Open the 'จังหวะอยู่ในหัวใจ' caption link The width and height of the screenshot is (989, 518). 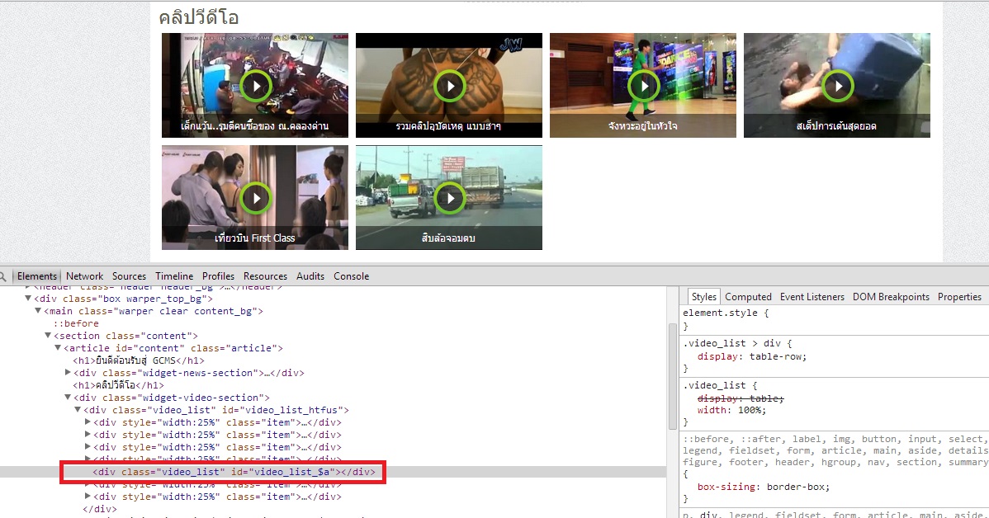(643, 126)
